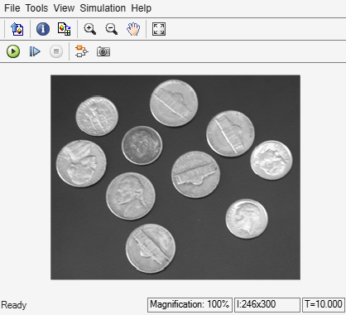Open the File menu
Viewport: 346px width, 315px height.
point(12,8)
